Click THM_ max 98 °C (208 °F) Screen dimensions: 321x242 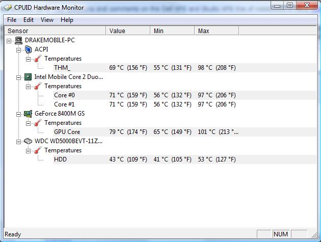pos(217,68)
